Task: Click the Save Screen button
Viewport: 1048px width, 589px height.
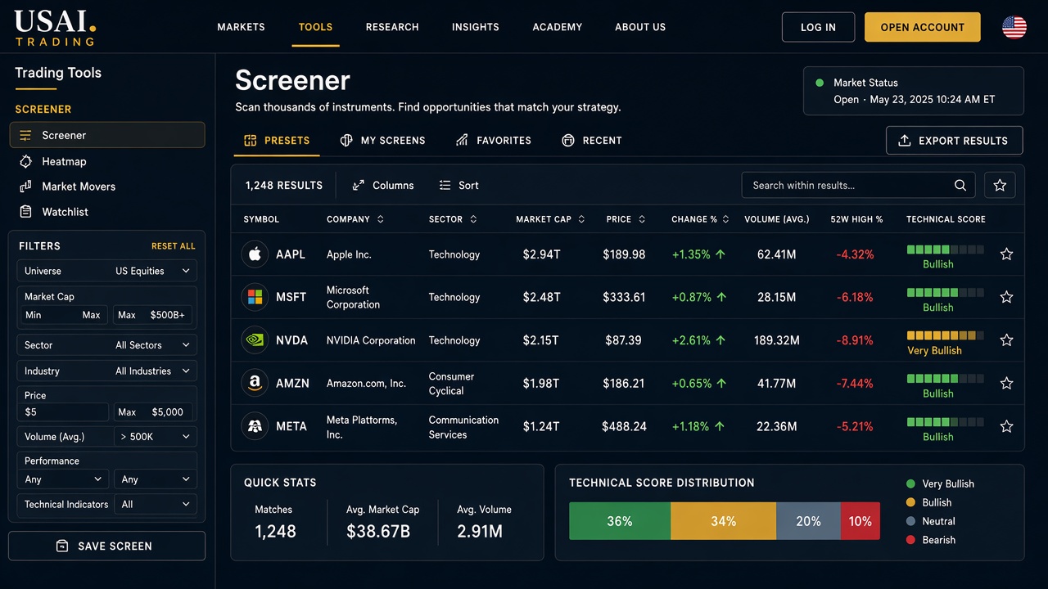Action: tap(106, 546)
